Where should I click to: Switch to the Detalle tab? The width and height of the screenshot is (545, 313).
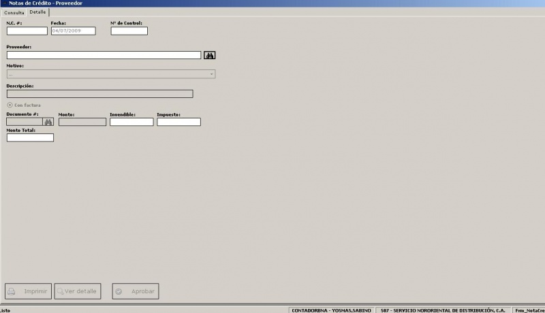click(37, 12)
